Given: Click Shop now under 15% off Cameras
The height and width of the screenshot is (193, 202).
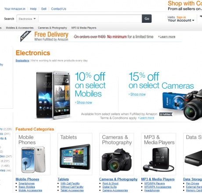Looking at the screenshot, I should [138, 94].
